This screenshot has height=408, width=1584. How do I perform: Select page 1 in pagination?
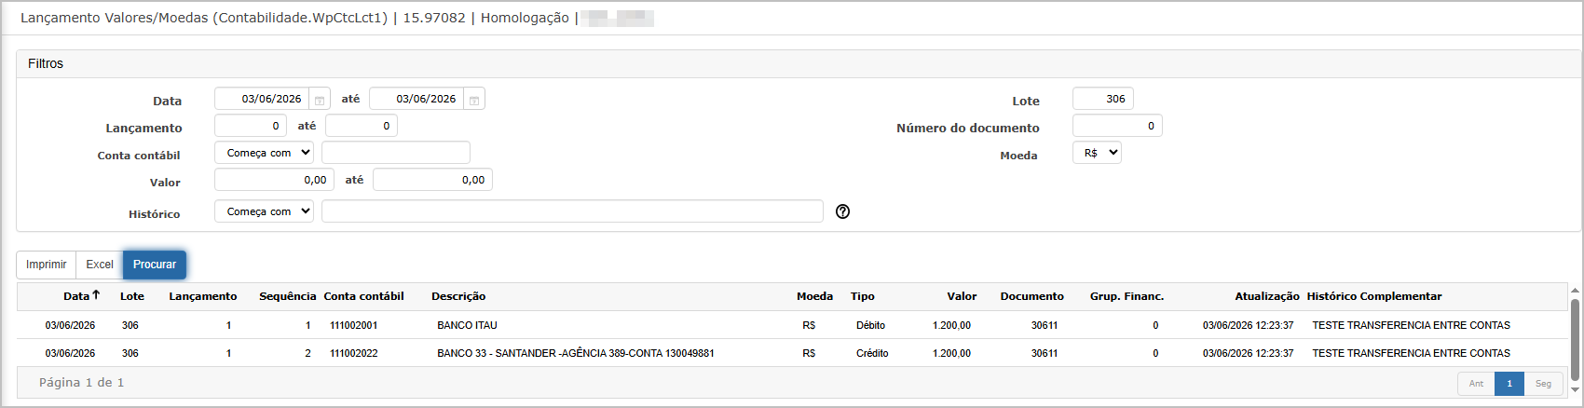1509,383
